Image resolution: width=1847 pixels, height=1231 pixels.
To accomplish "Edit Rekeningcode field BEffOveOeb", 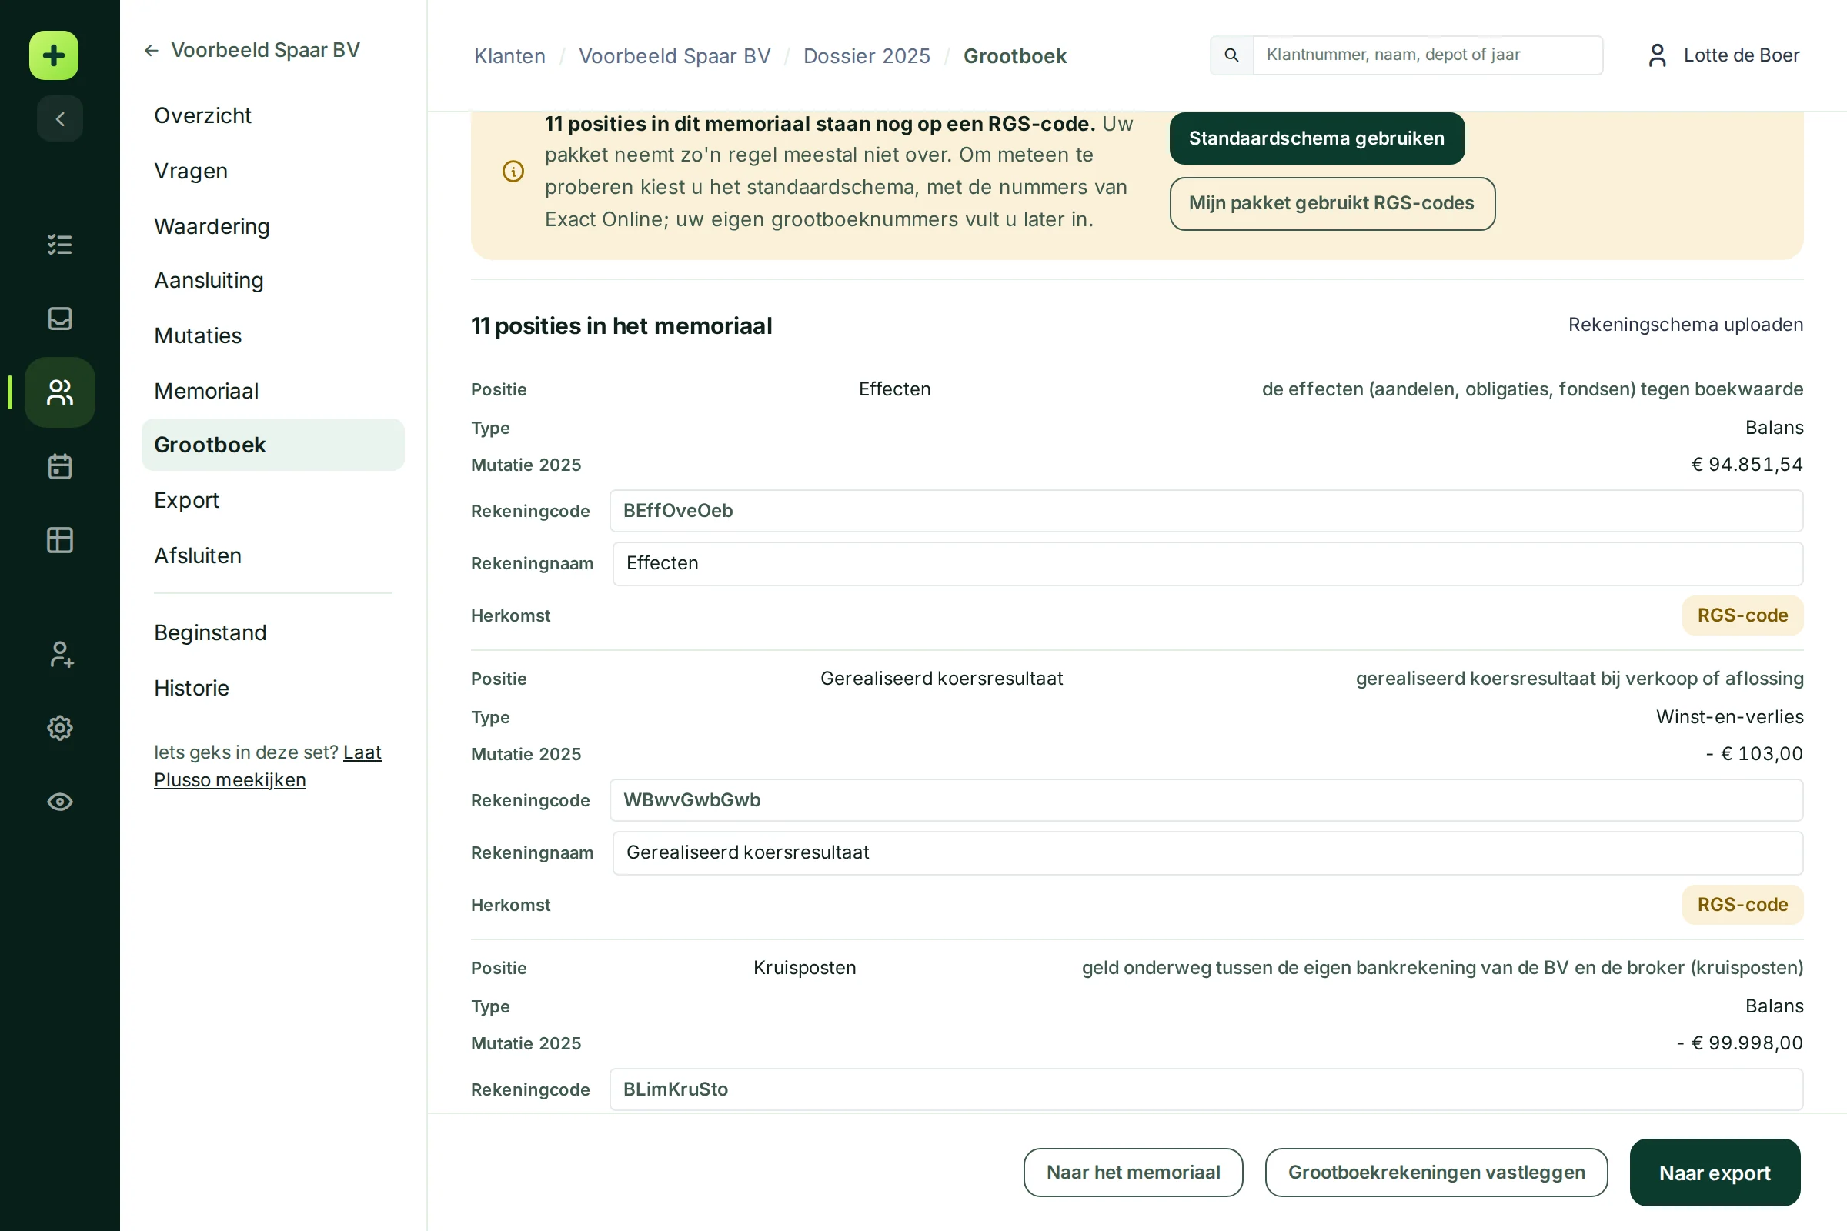I will tap(1206, 511).
